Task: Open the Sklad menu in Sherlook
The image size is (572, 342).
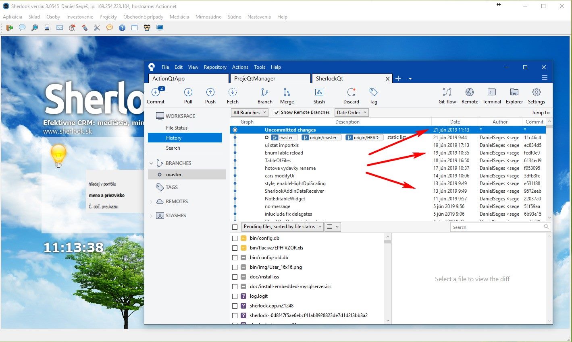Action: [34, 17]
